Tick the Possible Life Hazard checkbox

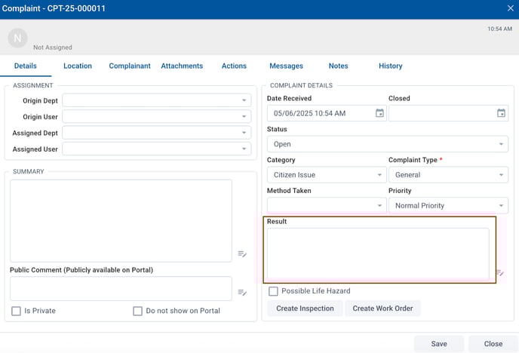(x=273, y=291)
